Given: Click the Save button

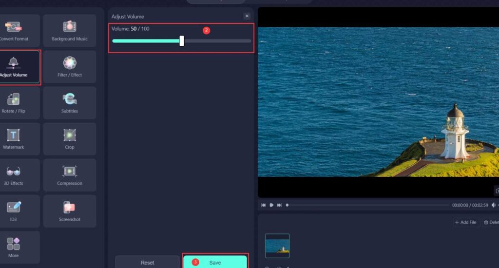Looking at the screenshot, I should point(215,262).
